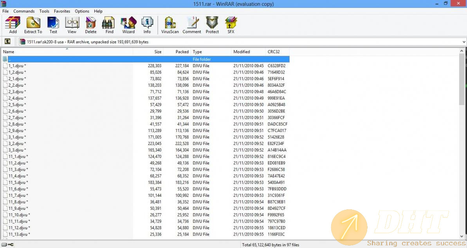Image resolution: width=467 pixels, height=248 pixels.
Task: Click file icon of 2_4.djvu
Action: (5, 98)
